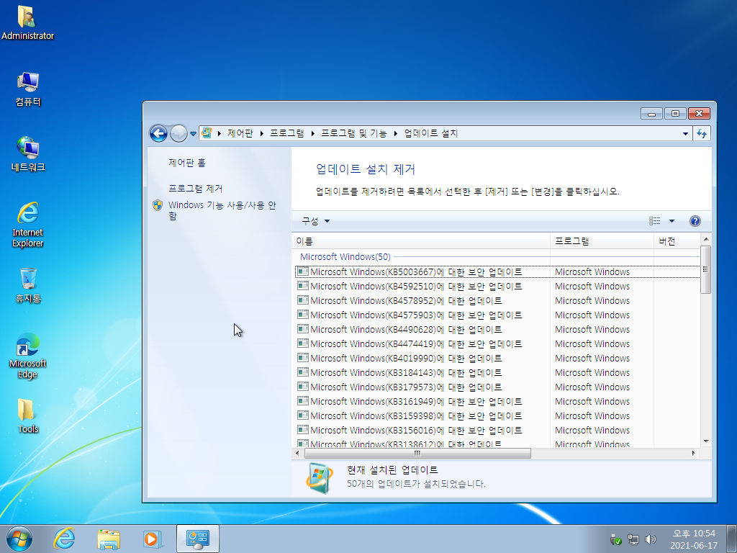This screenshot has width=737, height=553.
Task: Select the KB5003667 security update row
Action: tap(497, 271)
